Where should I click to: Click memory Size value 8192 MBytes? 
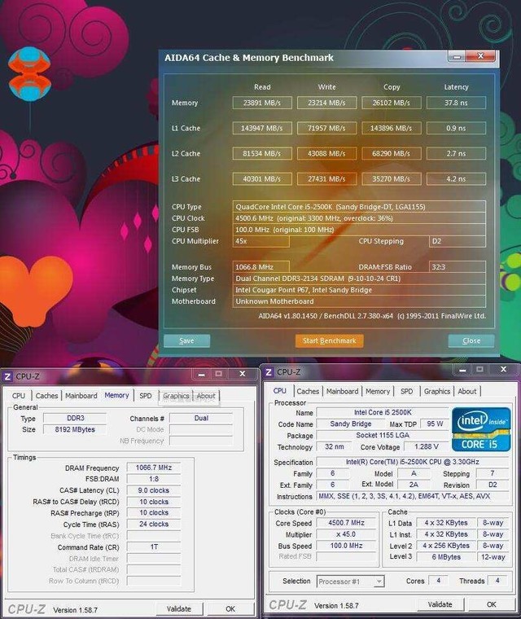(75, 429)
